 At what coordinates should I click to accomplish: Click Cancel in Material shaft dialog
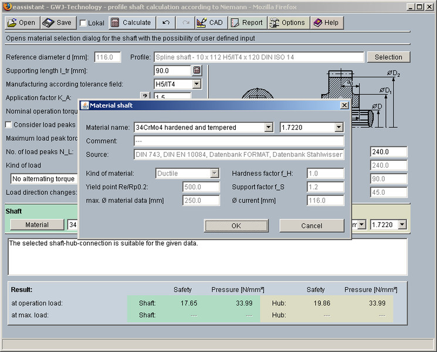pos(311,226)
